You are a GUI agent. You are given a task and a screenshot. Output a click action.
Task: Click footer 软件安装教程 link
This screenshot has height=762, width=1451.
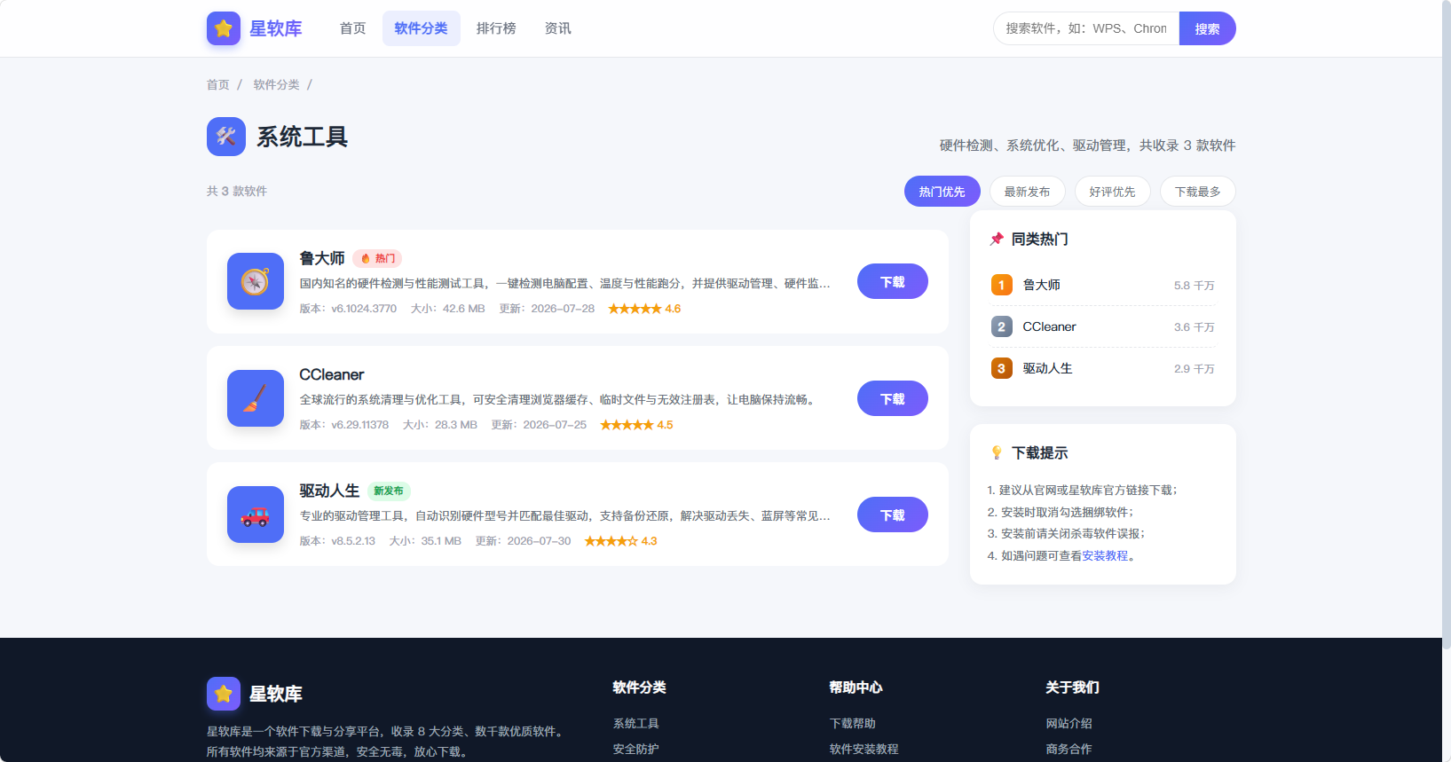pyautogui.click(x=864, y=750)
